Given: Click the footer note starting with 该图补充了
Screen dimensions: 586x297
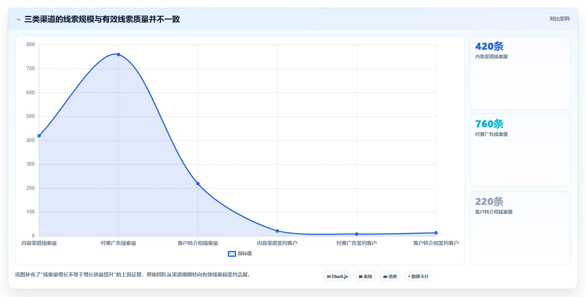Looking at the screenshot, I should coord(134,275).
